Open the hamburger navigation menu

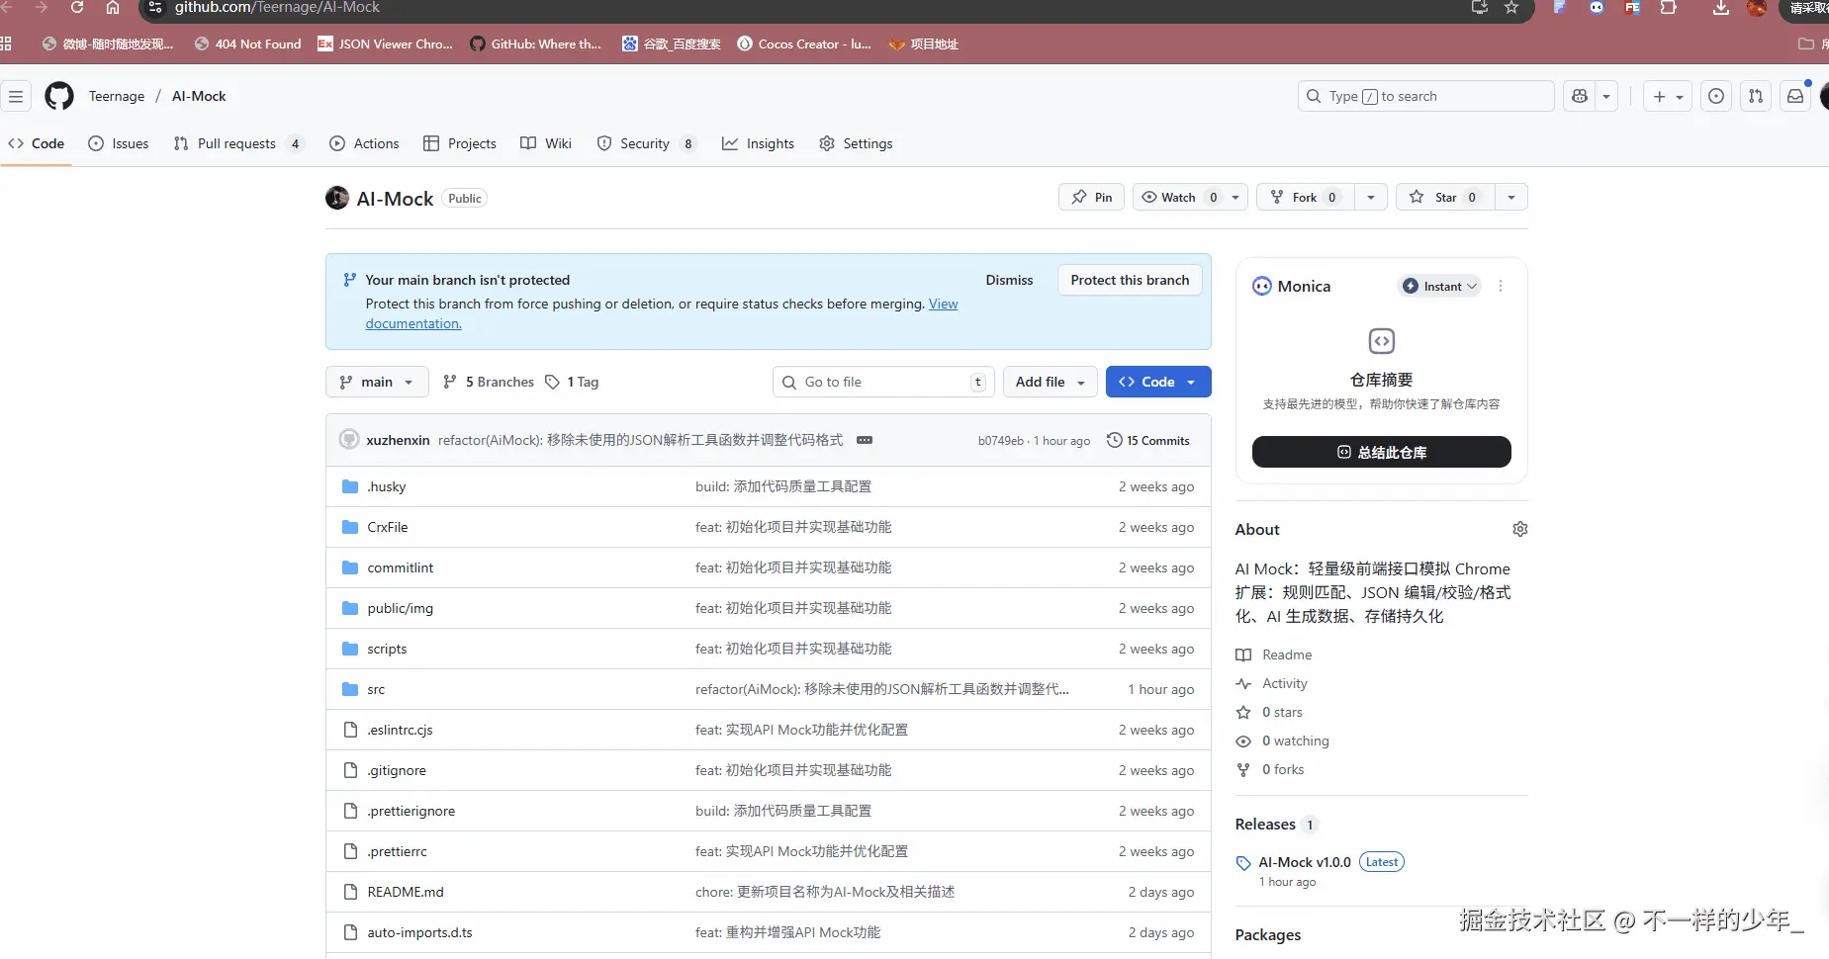point(16,96)
